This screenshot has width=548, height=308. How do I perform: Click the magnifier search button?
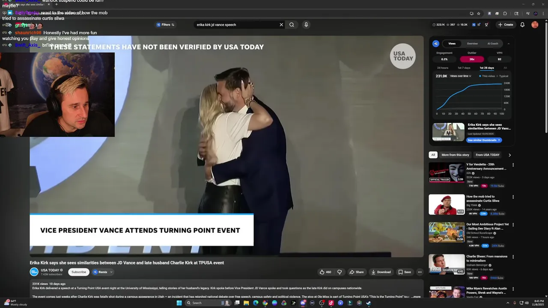[x=292, y=25]
